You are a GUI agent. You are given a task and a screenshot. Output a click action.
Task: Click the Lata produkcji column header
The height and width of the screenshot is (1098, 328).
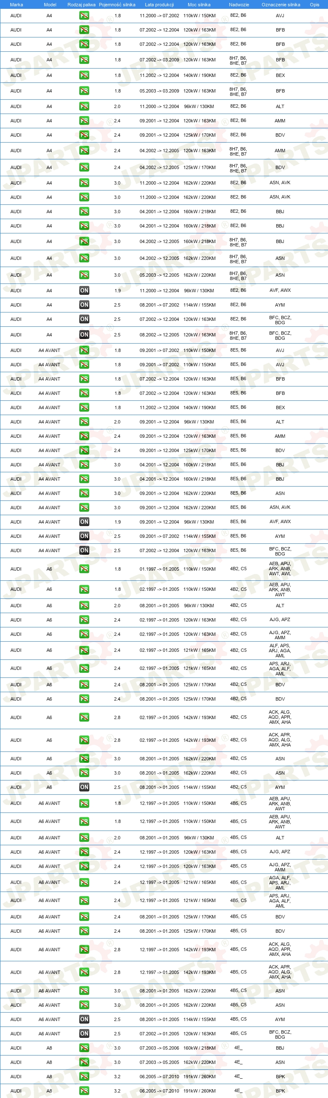(x=159, y=5)
